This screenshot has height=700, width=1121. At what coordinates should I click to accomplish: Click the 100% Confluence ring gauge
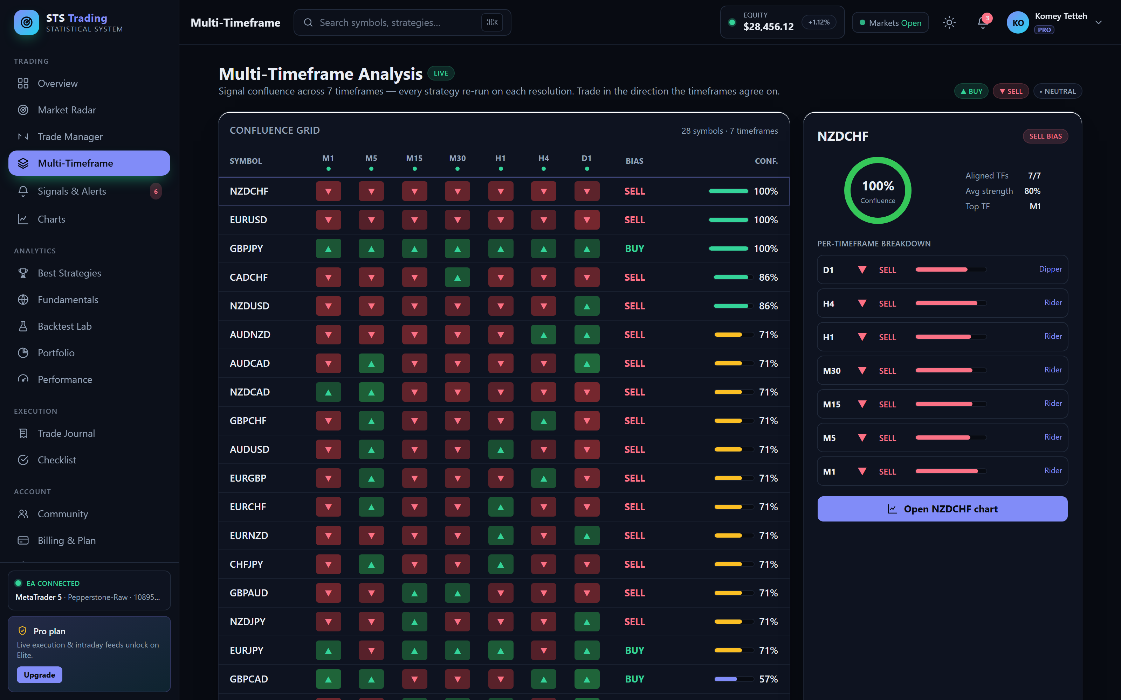[x=877, y=191]
